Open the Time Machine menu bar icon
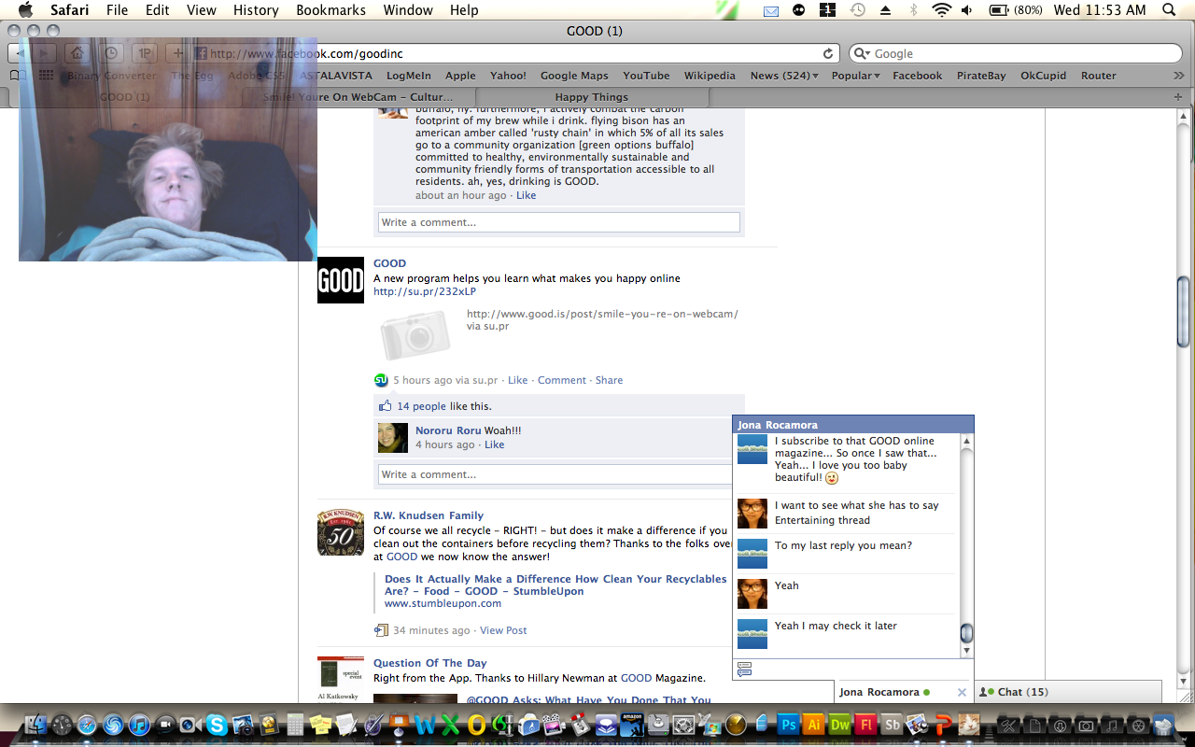 click(858, 10)
